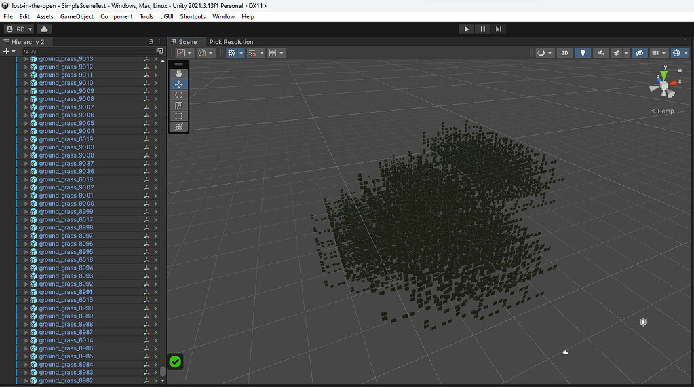
Task: Click the hierarchy search-by-type icon
Action: click(x=160, y=52)
